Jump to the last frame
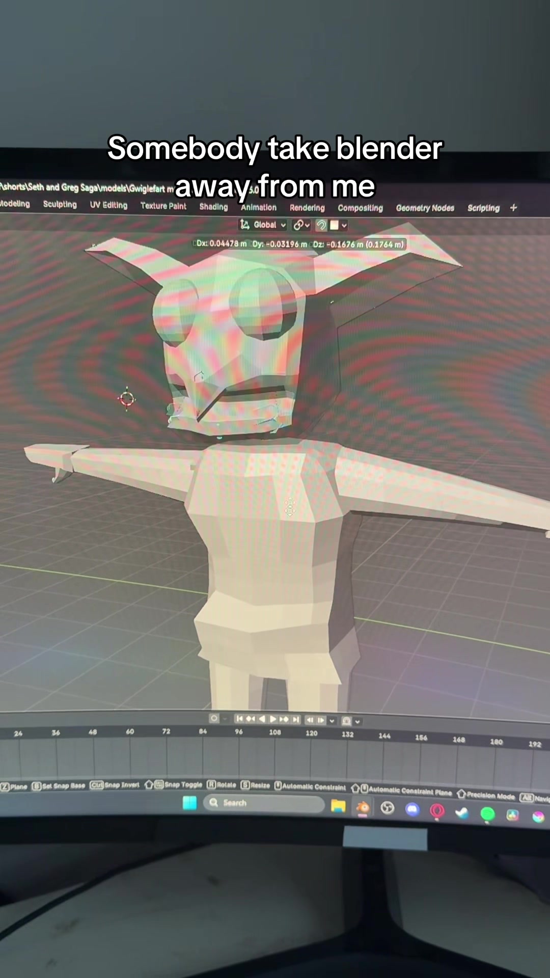This screenshot has width=550, height=978. point(296,719)
